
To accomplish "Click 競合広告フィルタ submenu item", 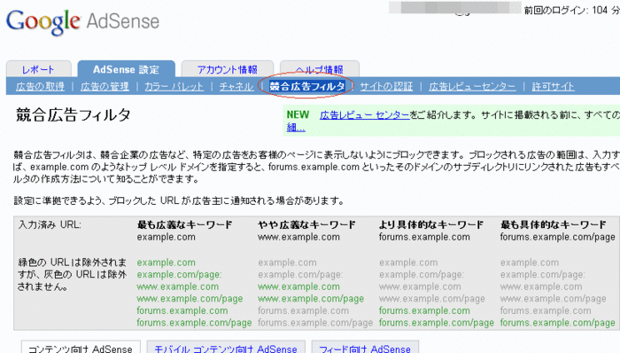I will (x=306, y=86).
